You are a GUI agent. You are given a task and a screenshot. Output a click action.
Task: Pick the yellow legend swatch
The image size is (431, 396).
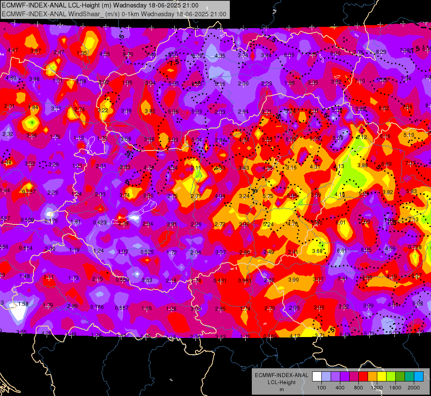tap(382, 377)
